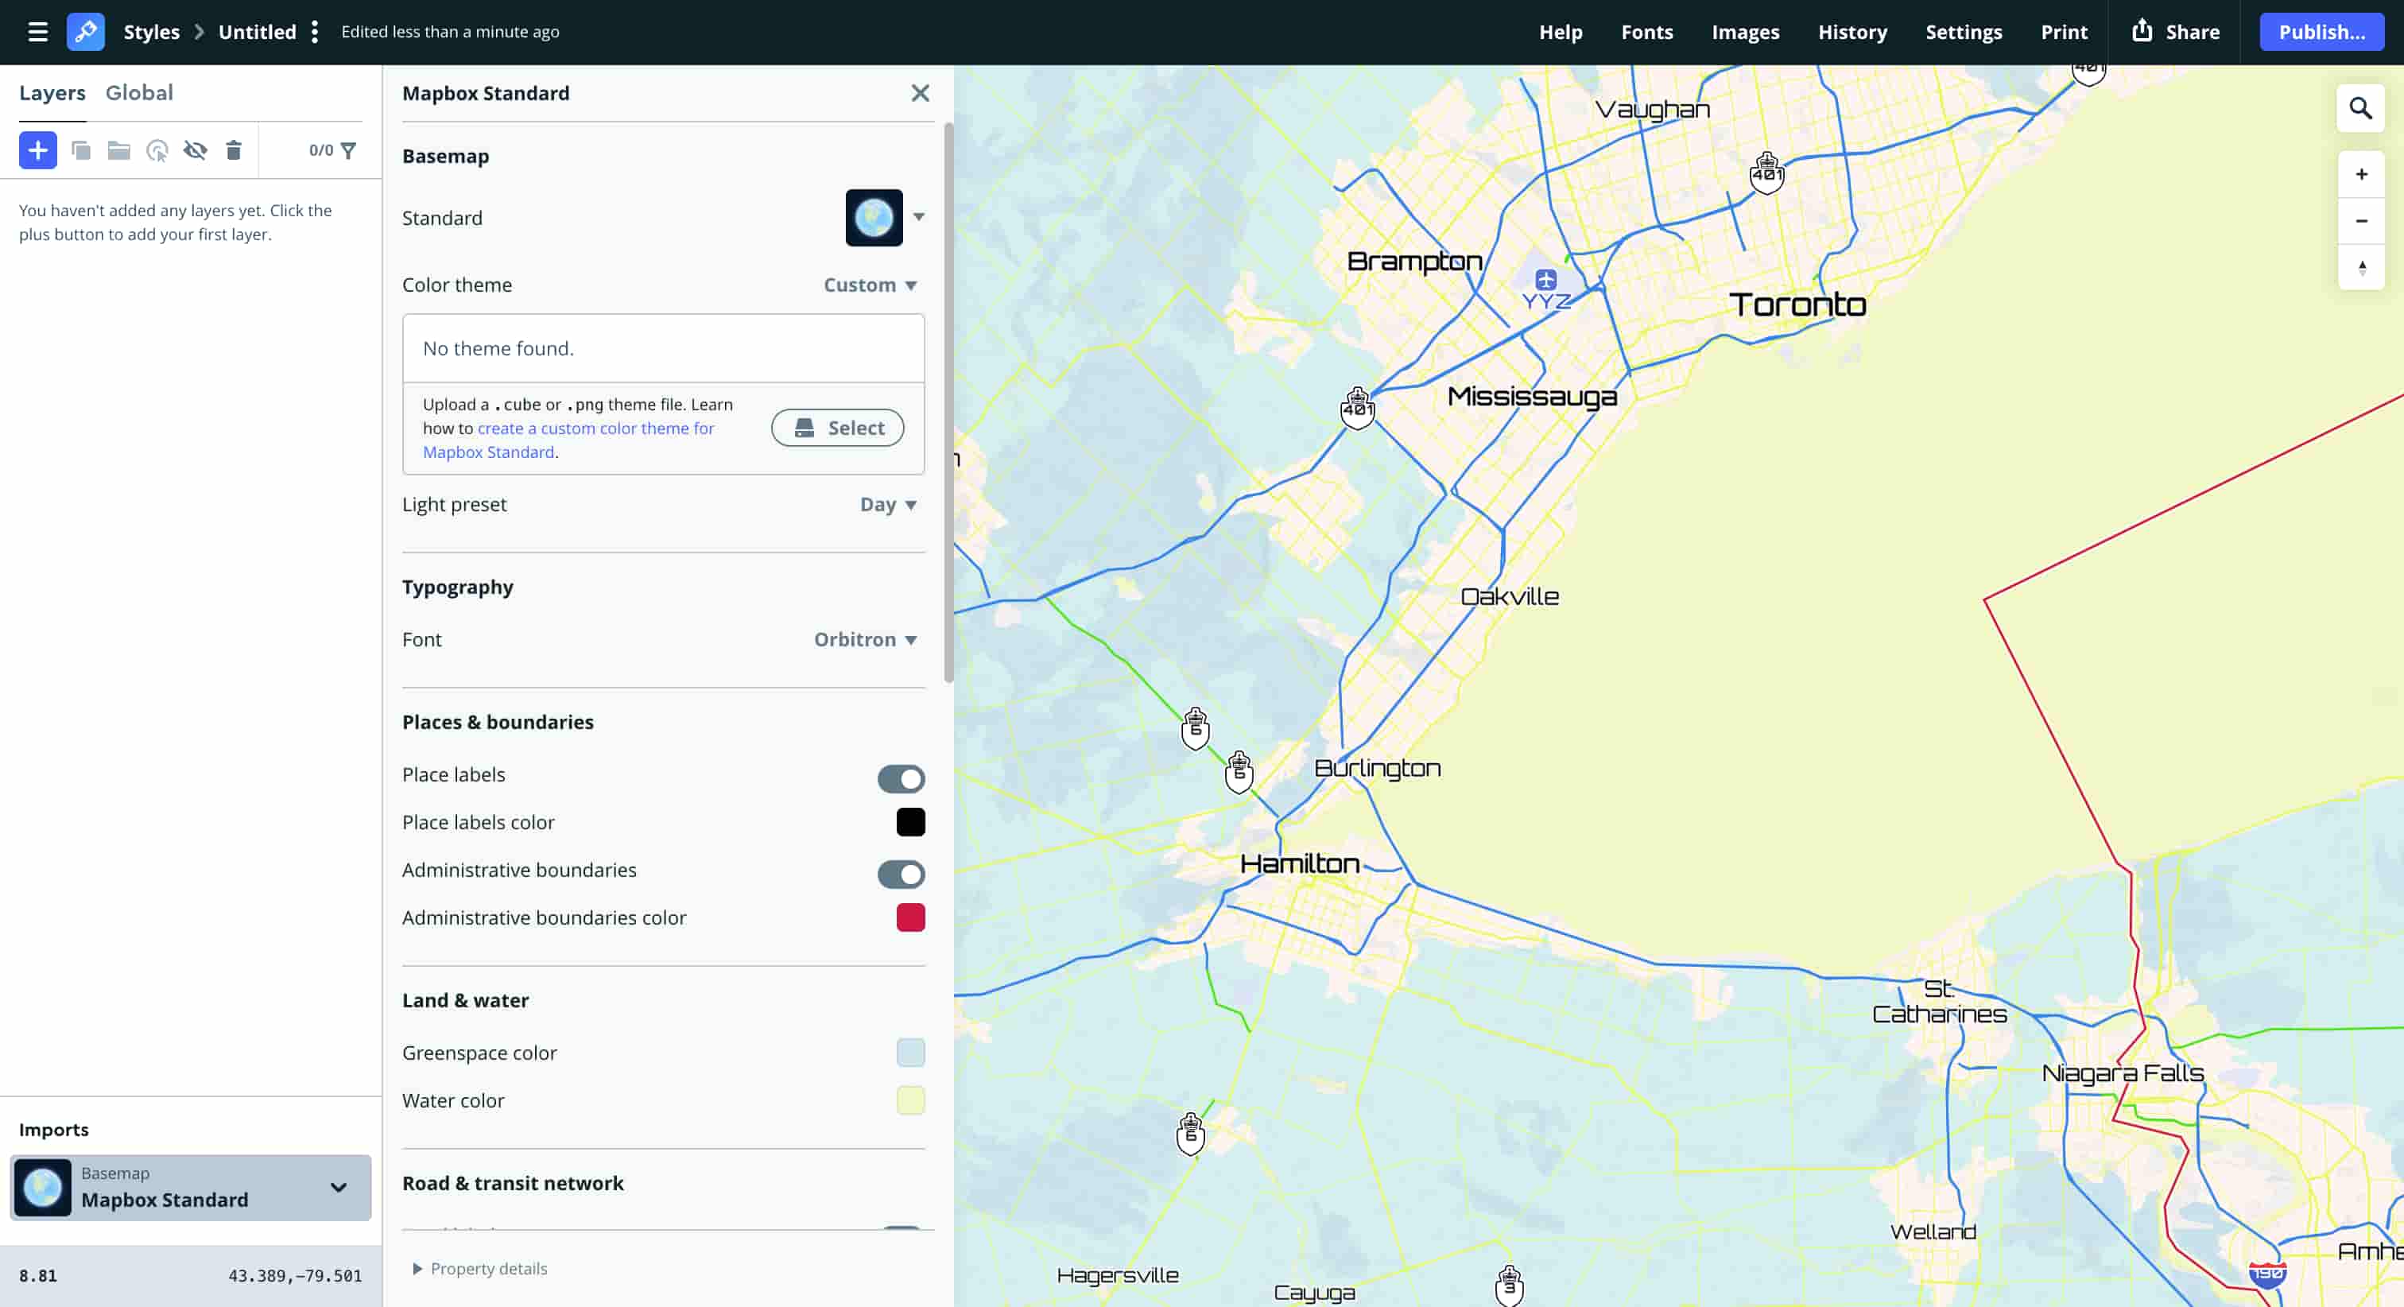2404x1307 pixels.
Task: Edit the Administrative boundaries color swatch
Action: 911,917
